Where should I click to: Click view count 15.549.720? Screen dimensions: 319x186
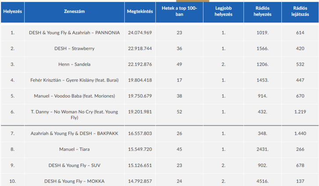point(140,149)
